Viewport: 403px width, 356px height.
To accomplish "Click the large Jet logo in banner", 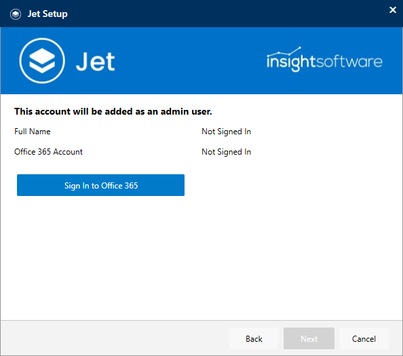I will [x=42, y=60].
